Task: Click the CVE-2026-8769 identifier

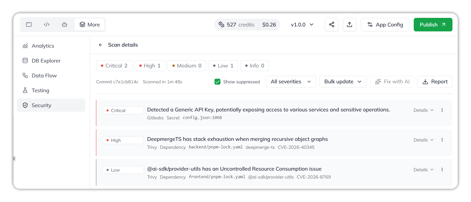Action: 314,177
